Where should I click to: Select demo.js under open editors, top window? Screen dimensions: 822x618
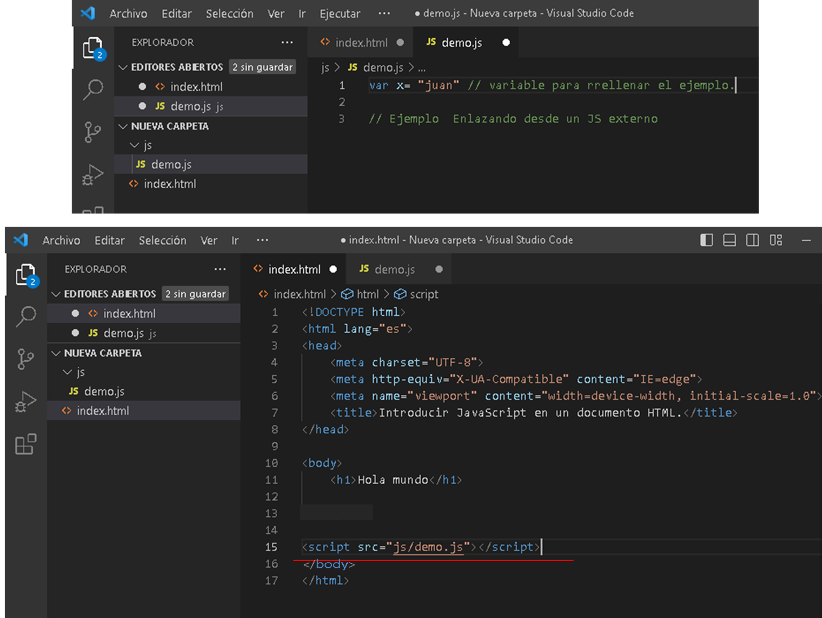211,106
